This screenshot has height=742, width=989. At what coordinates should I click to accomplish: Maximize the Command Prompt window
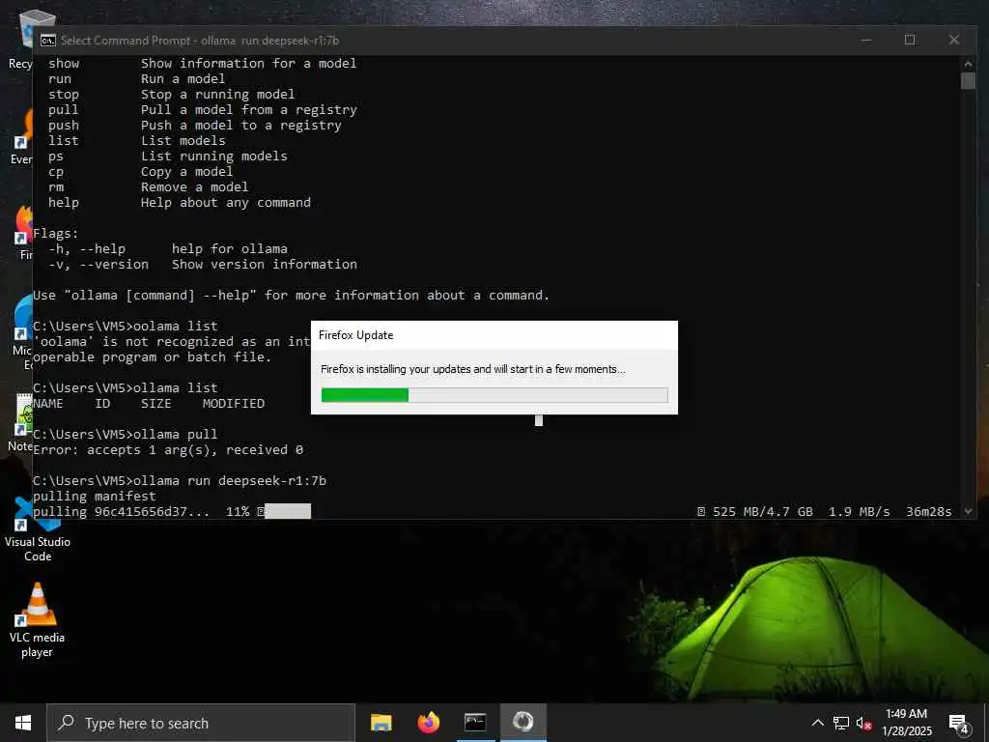(910, 40)
